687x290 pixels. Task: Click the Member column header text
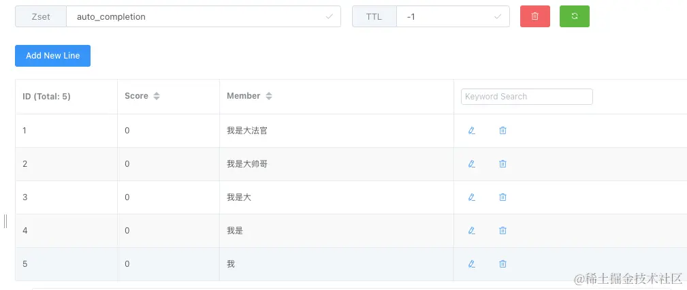[244, 96]
